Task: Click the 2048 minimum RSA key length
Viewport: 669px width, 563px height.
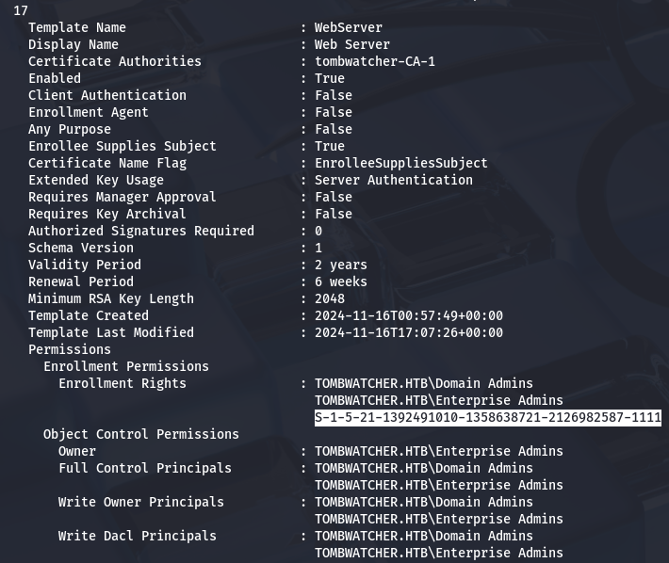Action: [x=330, y=298]
